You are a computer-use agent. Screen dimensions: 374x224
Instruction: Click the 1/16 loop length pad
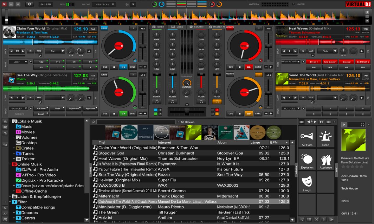click(x=58, y=62)
